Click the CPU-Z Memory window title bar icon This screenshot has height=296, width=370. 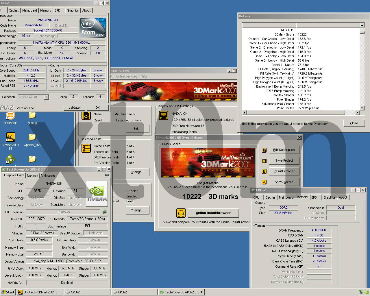pos(253,190)
